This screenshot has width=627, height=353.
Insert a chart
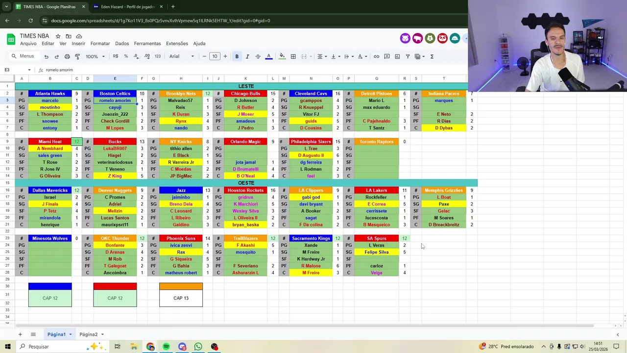coord(397,56)
